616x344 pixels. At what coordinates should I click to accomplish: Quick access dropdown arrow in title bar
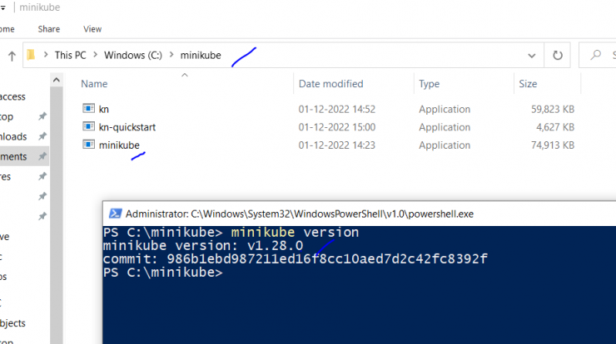3,7
